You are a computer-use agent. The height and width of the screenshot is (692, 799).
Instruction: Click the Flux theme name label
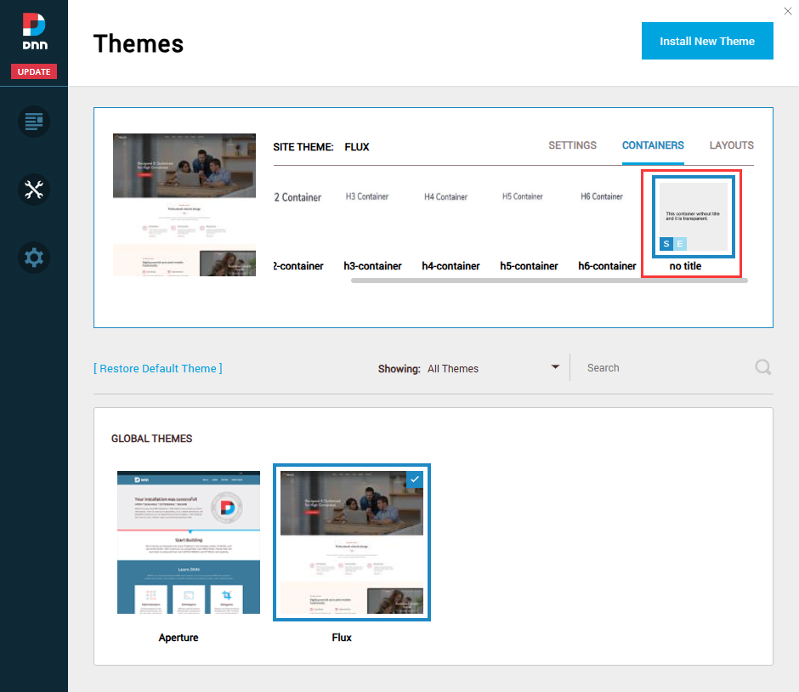click(x=342, y=638)
